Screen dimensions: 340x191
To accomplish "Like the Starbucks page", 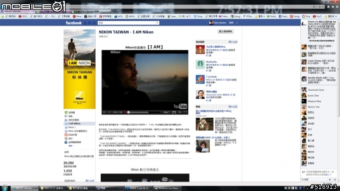I will click(208, 71).
